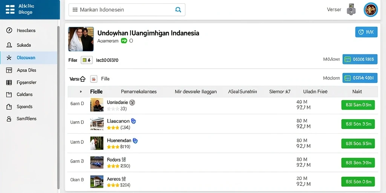Click the calendar icon before Fille
386x193 pixels.
[93, 79]
